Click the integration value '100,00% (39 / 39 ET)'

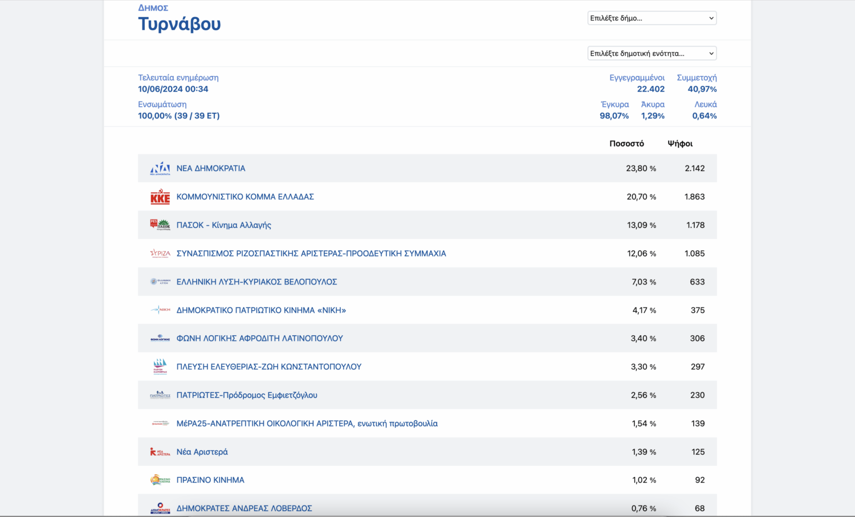point(179,116)
